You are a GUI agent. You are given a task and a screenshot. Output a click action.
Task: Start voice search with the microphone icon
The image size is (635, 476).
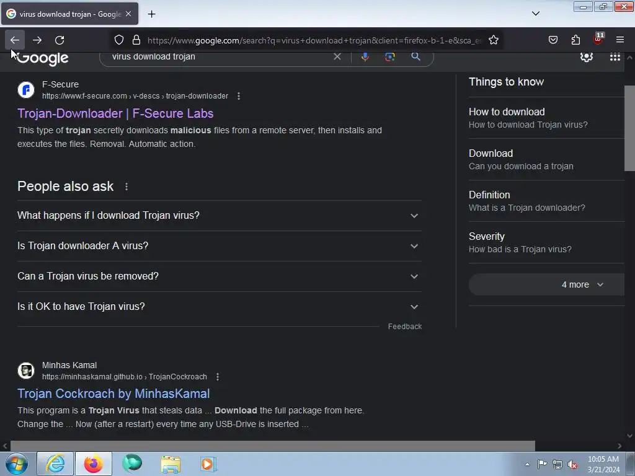(x=365, y=56)
